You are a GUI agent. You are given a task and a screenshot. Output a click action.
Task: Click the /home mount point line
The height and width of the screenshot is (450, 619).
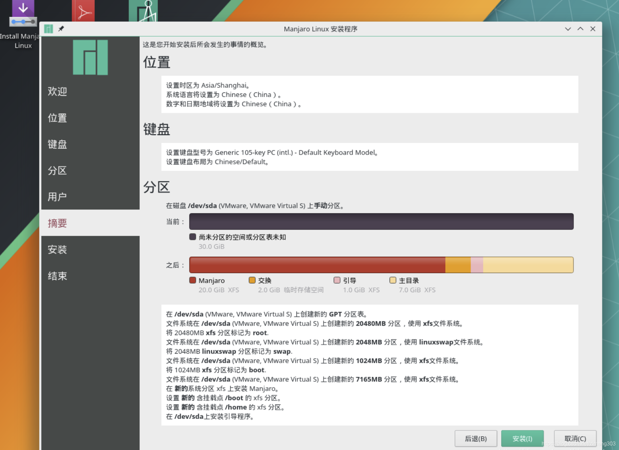226,407
